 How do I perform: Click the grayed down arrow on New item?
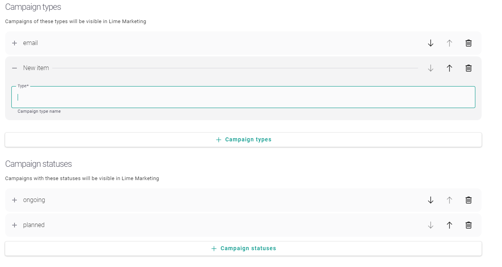click(x=430, y=68)
